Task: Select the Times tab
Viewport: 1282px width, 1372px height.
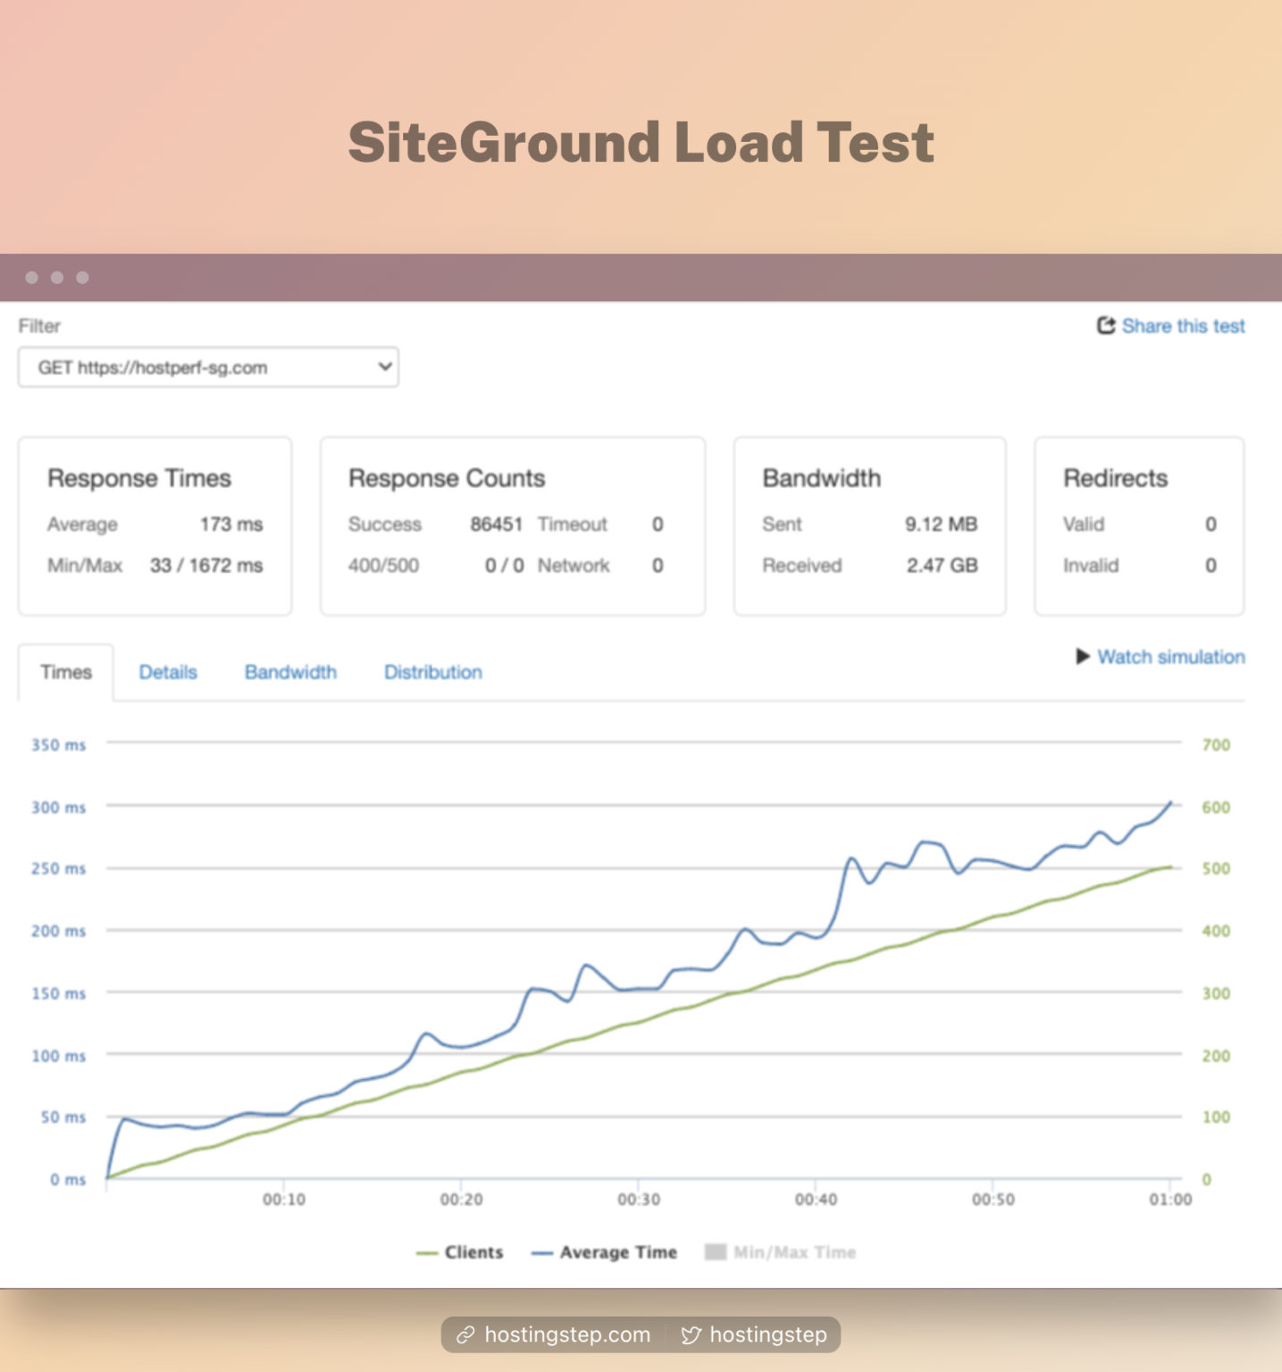Action: pyautogui.click(x=65, y=672)
